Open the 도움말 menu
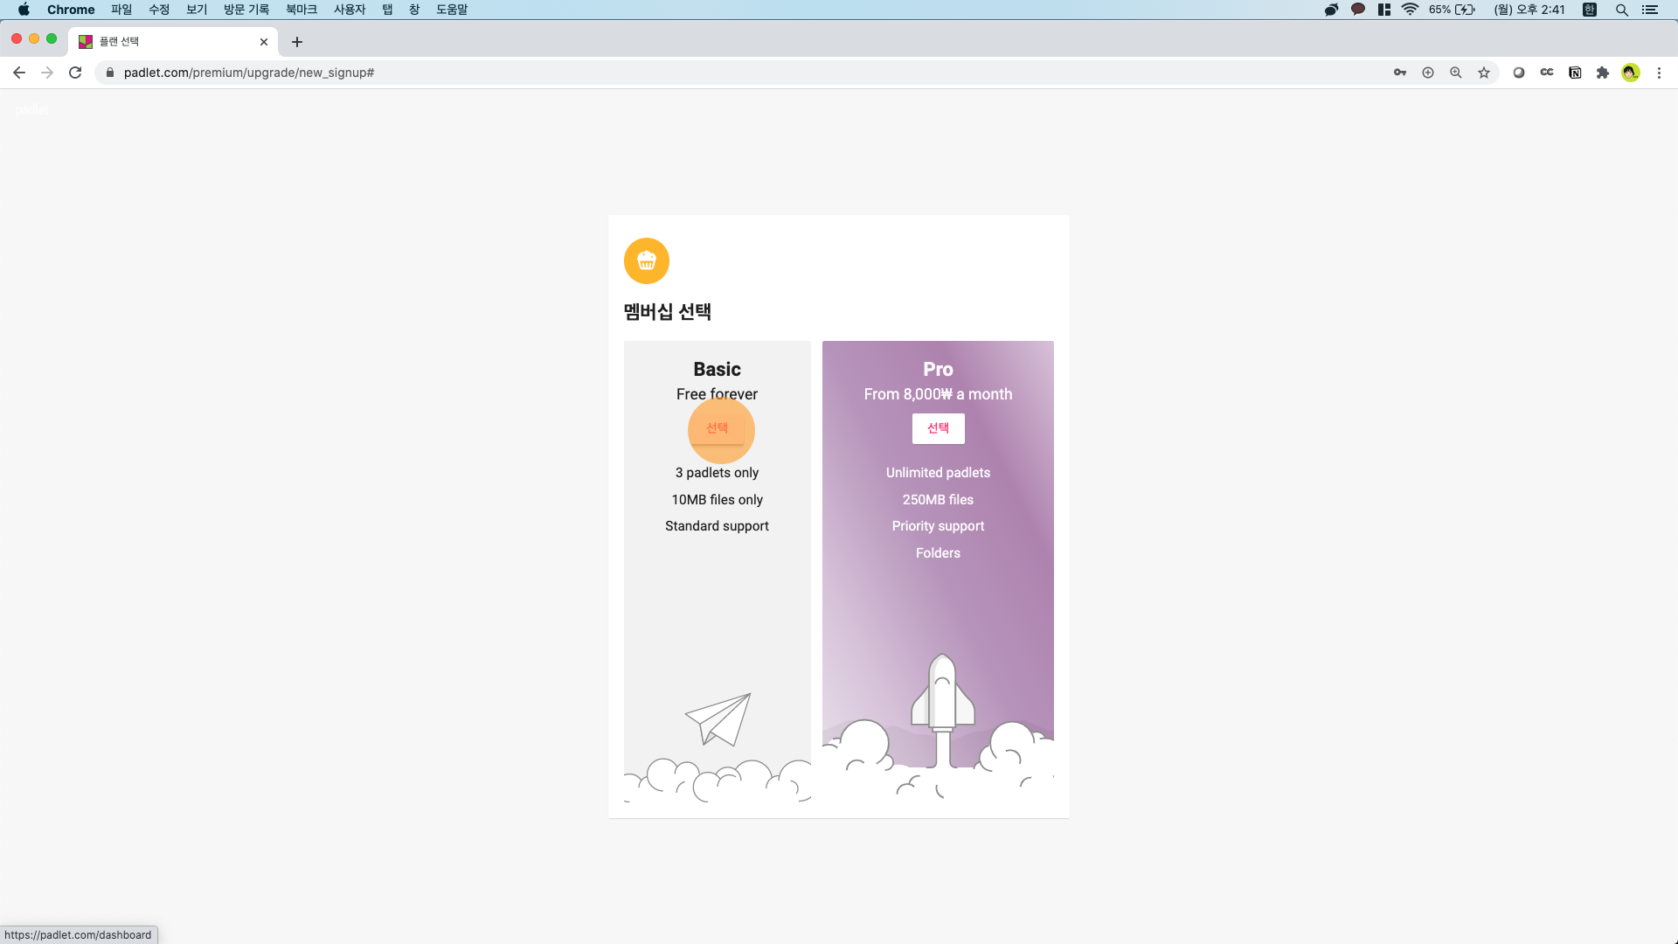 452,10
